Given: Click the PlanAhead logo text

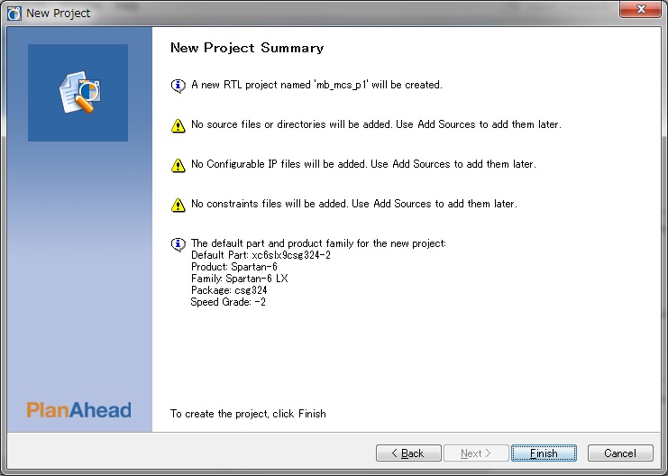Looking at the screenshot, I should coord(78,410).
